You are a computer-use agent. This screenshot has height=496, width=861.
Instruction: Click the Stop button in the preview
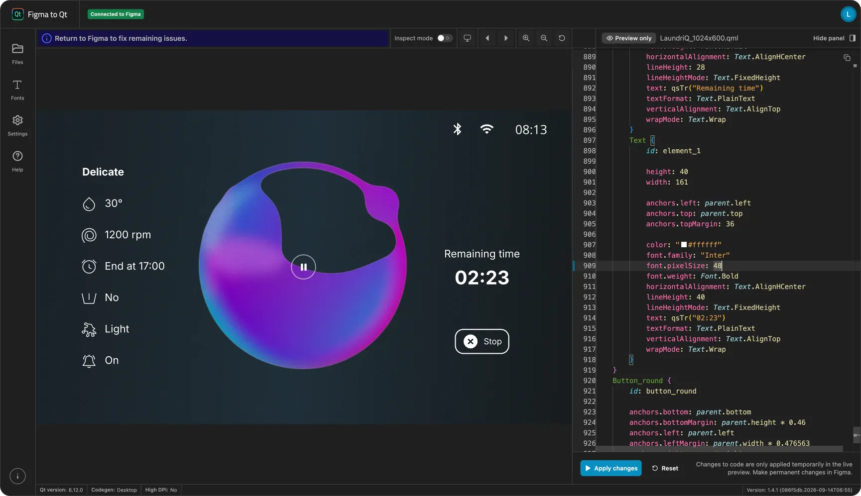click(482, 341)
